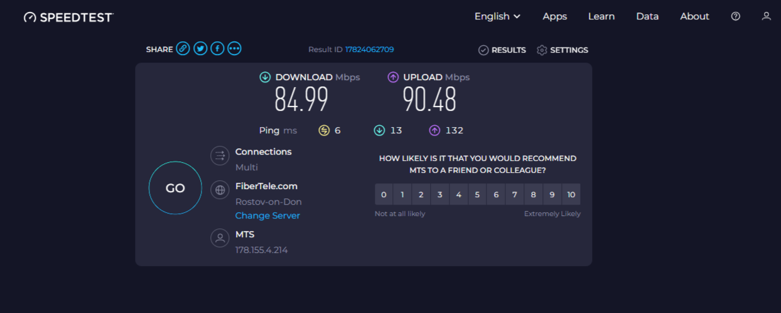Rate recommendation as 5

coord(477,195)
